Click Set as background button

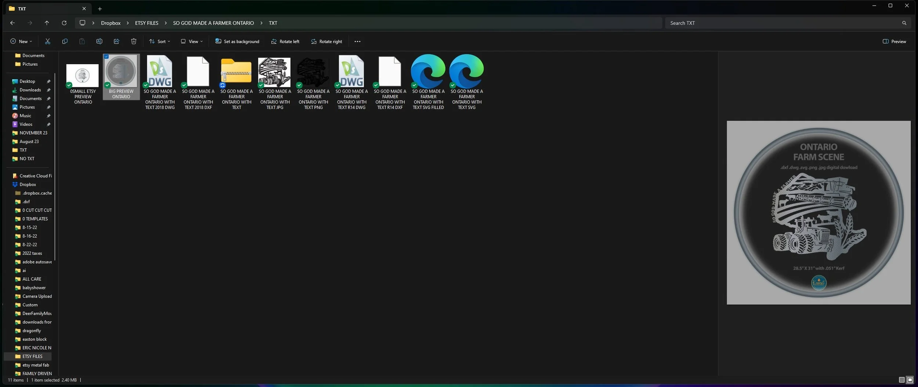tap(237, 41)
